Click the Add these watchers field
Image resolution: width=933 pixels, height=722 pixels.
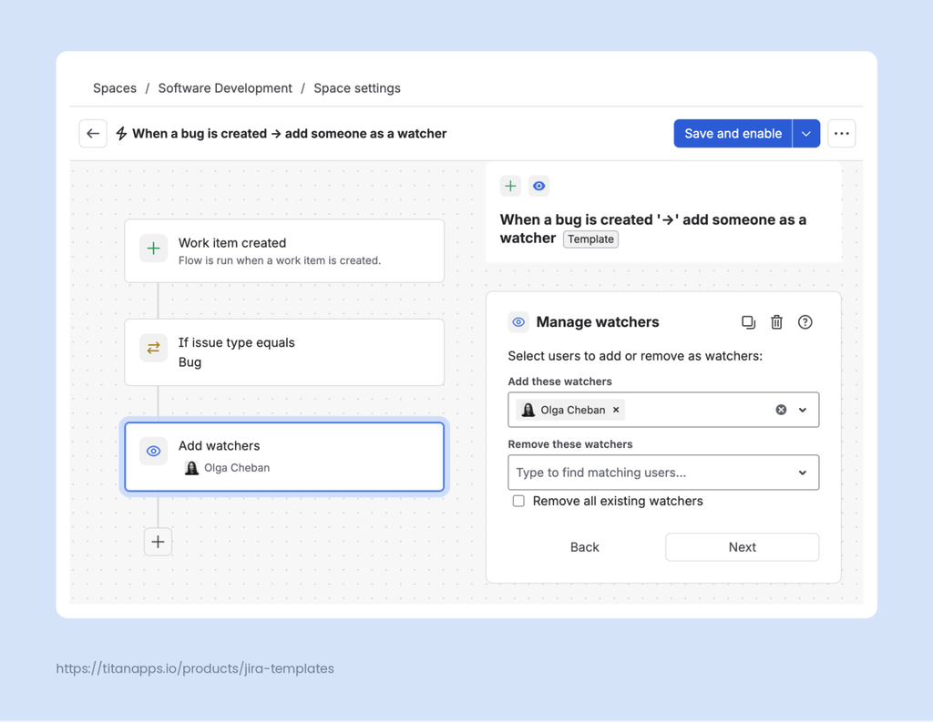(x=663, y=410)
